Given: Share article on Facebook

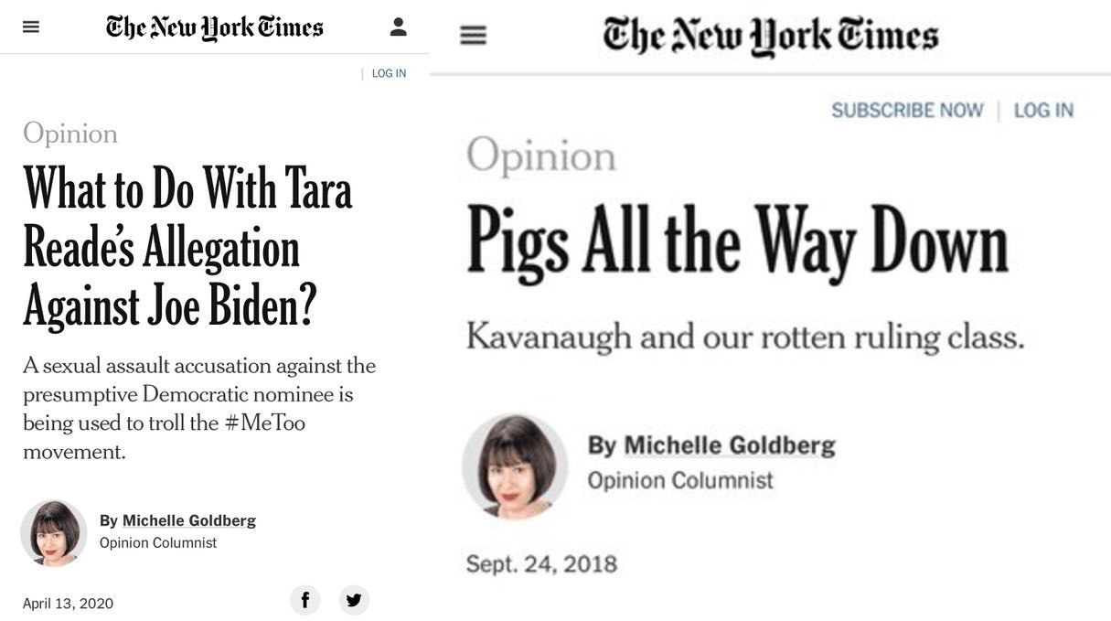Looking at the screenshot, I should pyautogui.click(x=305, y=600).
